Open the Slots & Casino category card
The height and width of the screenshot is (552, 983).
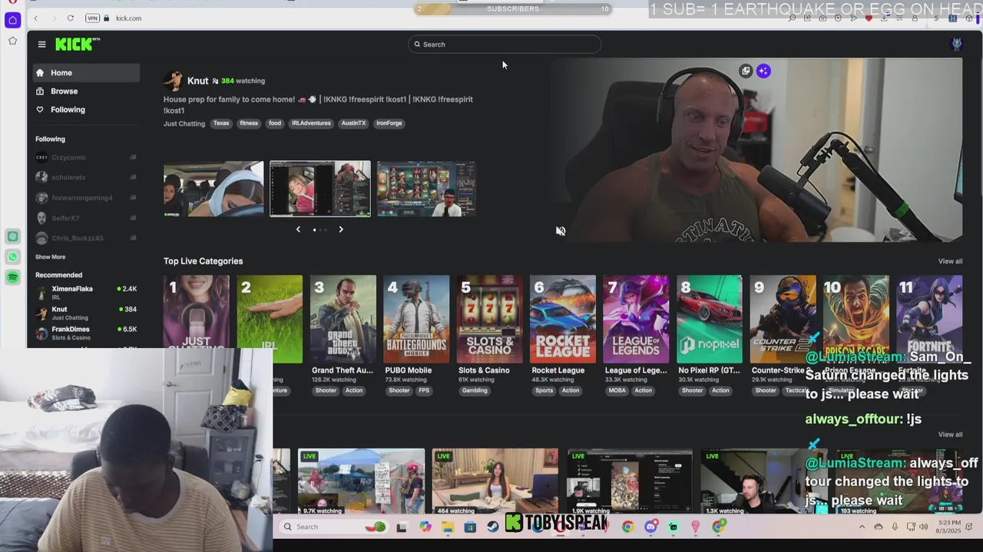point(490,319)
